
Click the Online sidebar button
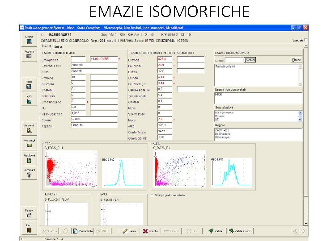(x=29, y=40)
